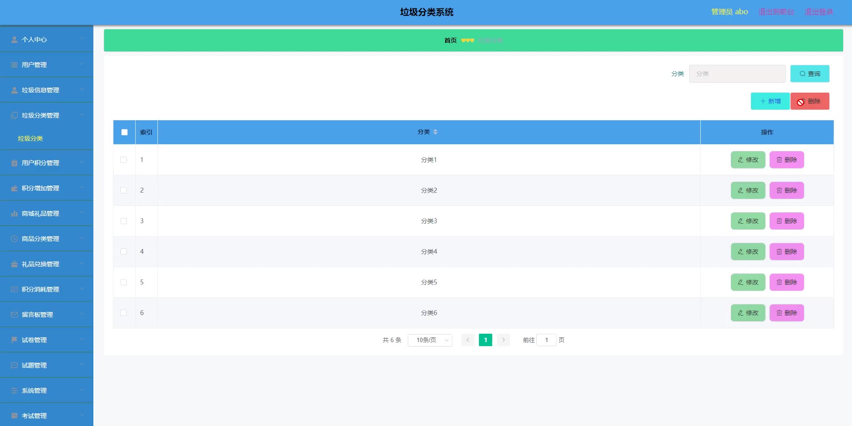Screen dimensions: 852x426
Task: Click 修改 button for row 分类6
Action: [x=748, y=313]
